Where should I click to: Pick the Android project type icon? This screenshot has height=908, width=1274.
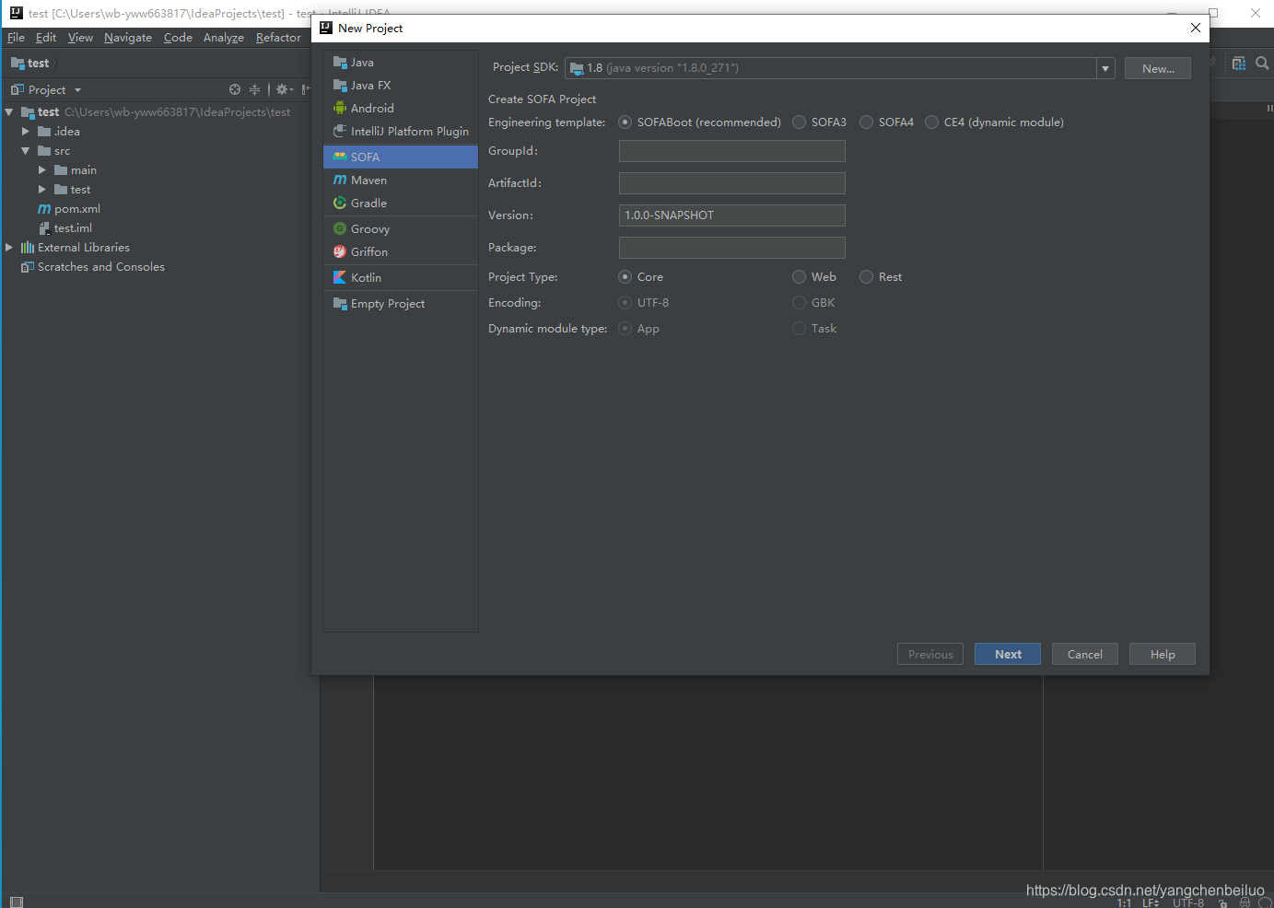click(340, 108)
